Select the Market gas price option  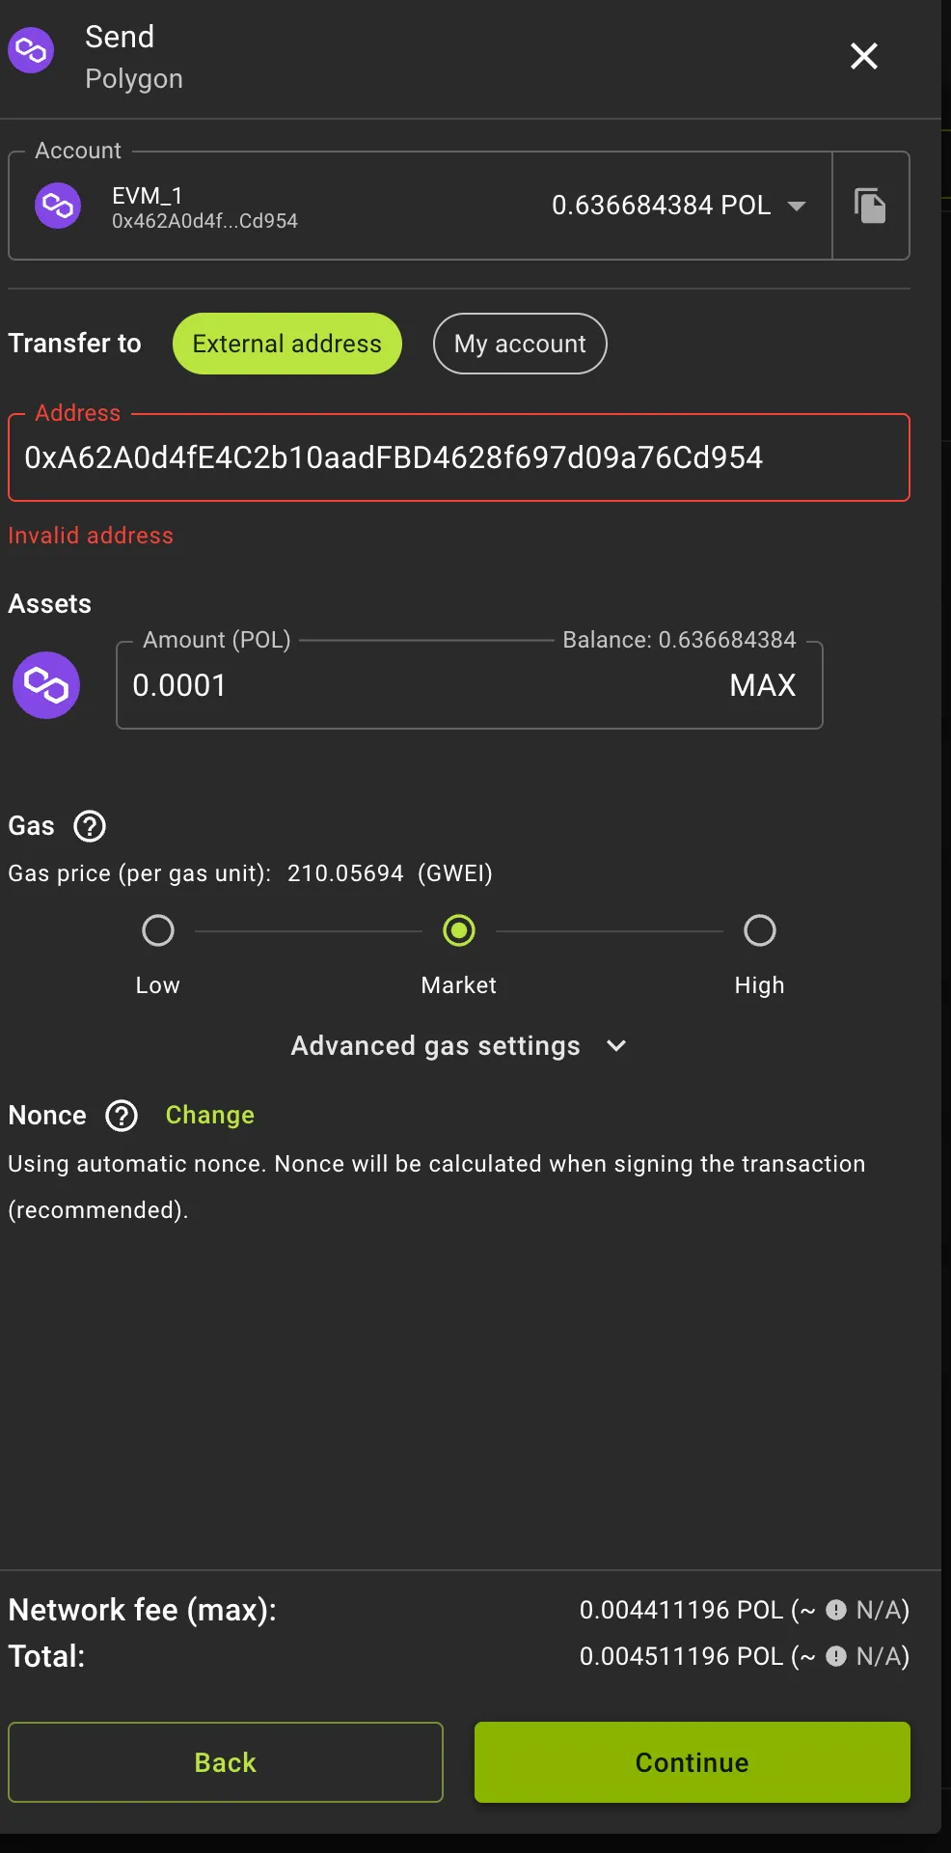pyautogui.click(x=459, y=930)
